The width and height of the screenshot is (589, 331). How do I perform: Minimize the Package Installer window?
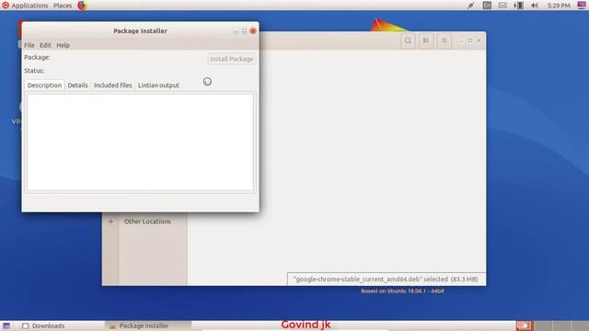[236, 31]
